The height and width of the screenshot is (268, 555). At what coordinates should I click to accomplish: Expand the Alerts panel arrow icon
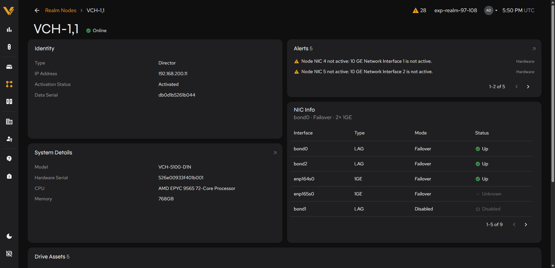534,49
